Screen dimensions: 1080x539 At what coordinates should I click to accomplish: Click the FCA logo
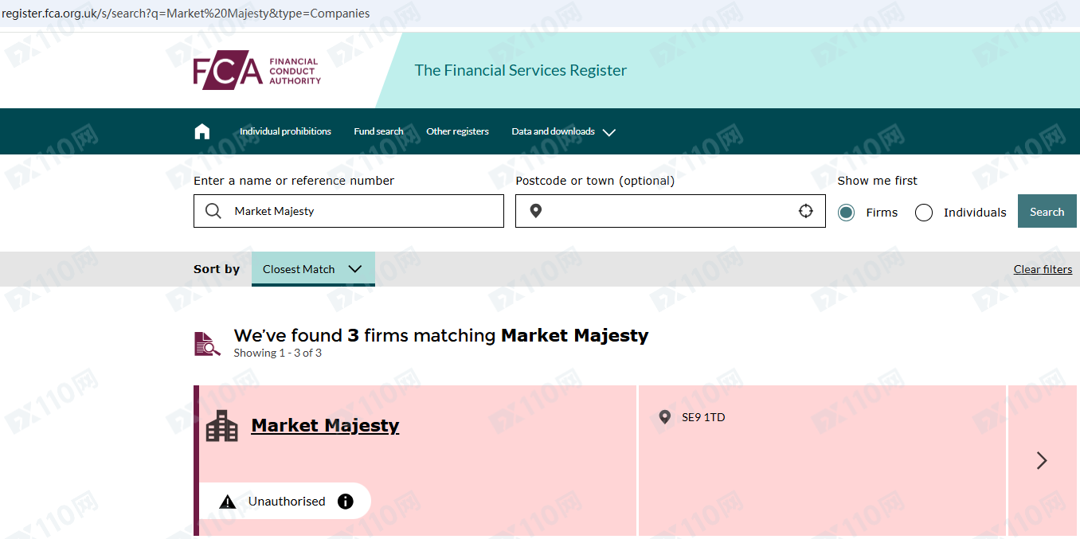[256, 71]
